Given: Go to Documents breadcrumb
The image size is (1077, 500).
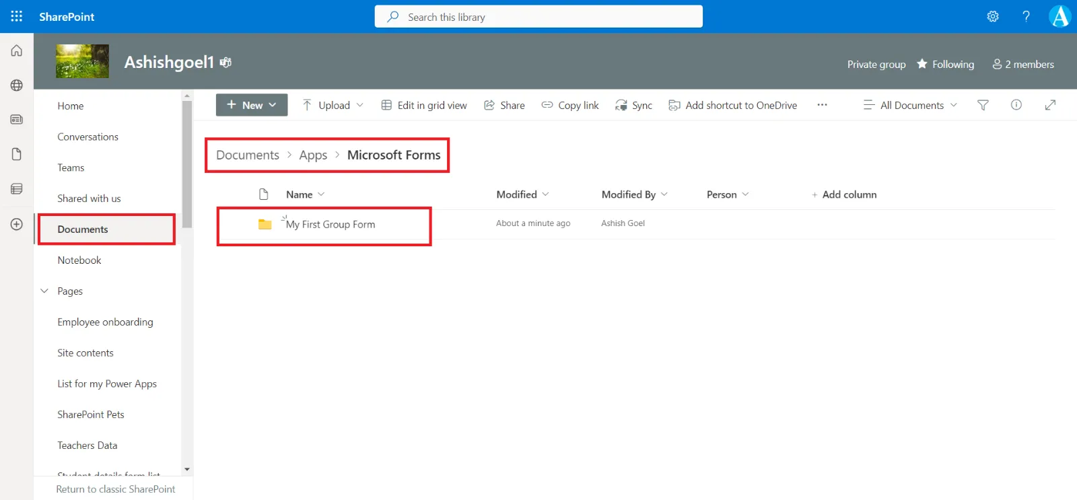Looking at the screenshot, I should tap(248, 155).
